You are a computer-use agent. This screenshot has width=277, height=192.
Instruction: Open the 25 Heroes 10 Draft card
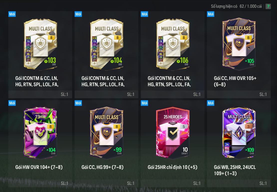(173, 133)
